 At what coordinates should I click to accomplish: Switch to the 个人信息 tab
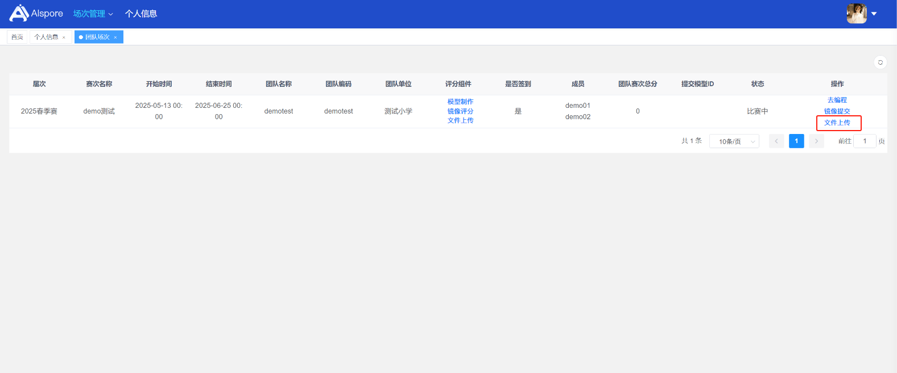(x=46, y=37)
